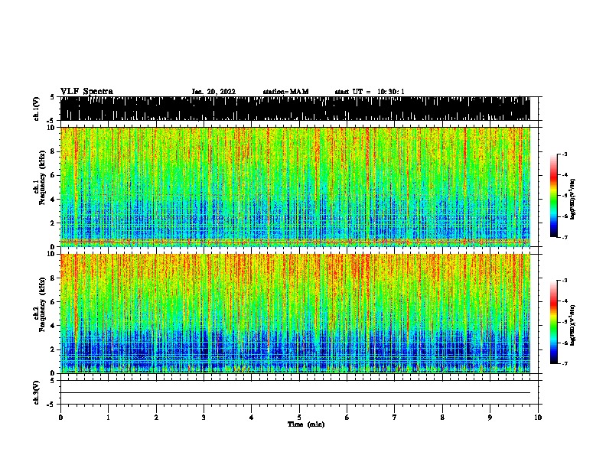
Task: Click the "VLF Spectra" plot title
Action: (x=86, y=92)
